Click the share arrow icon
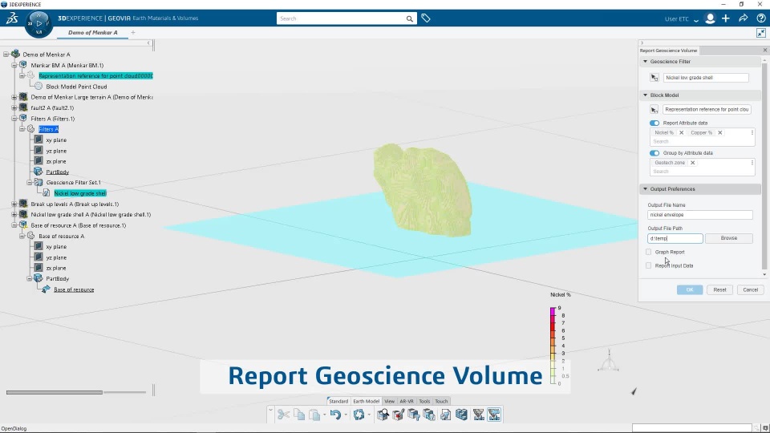This screenshot has height=433, width=770. [743, 18]
